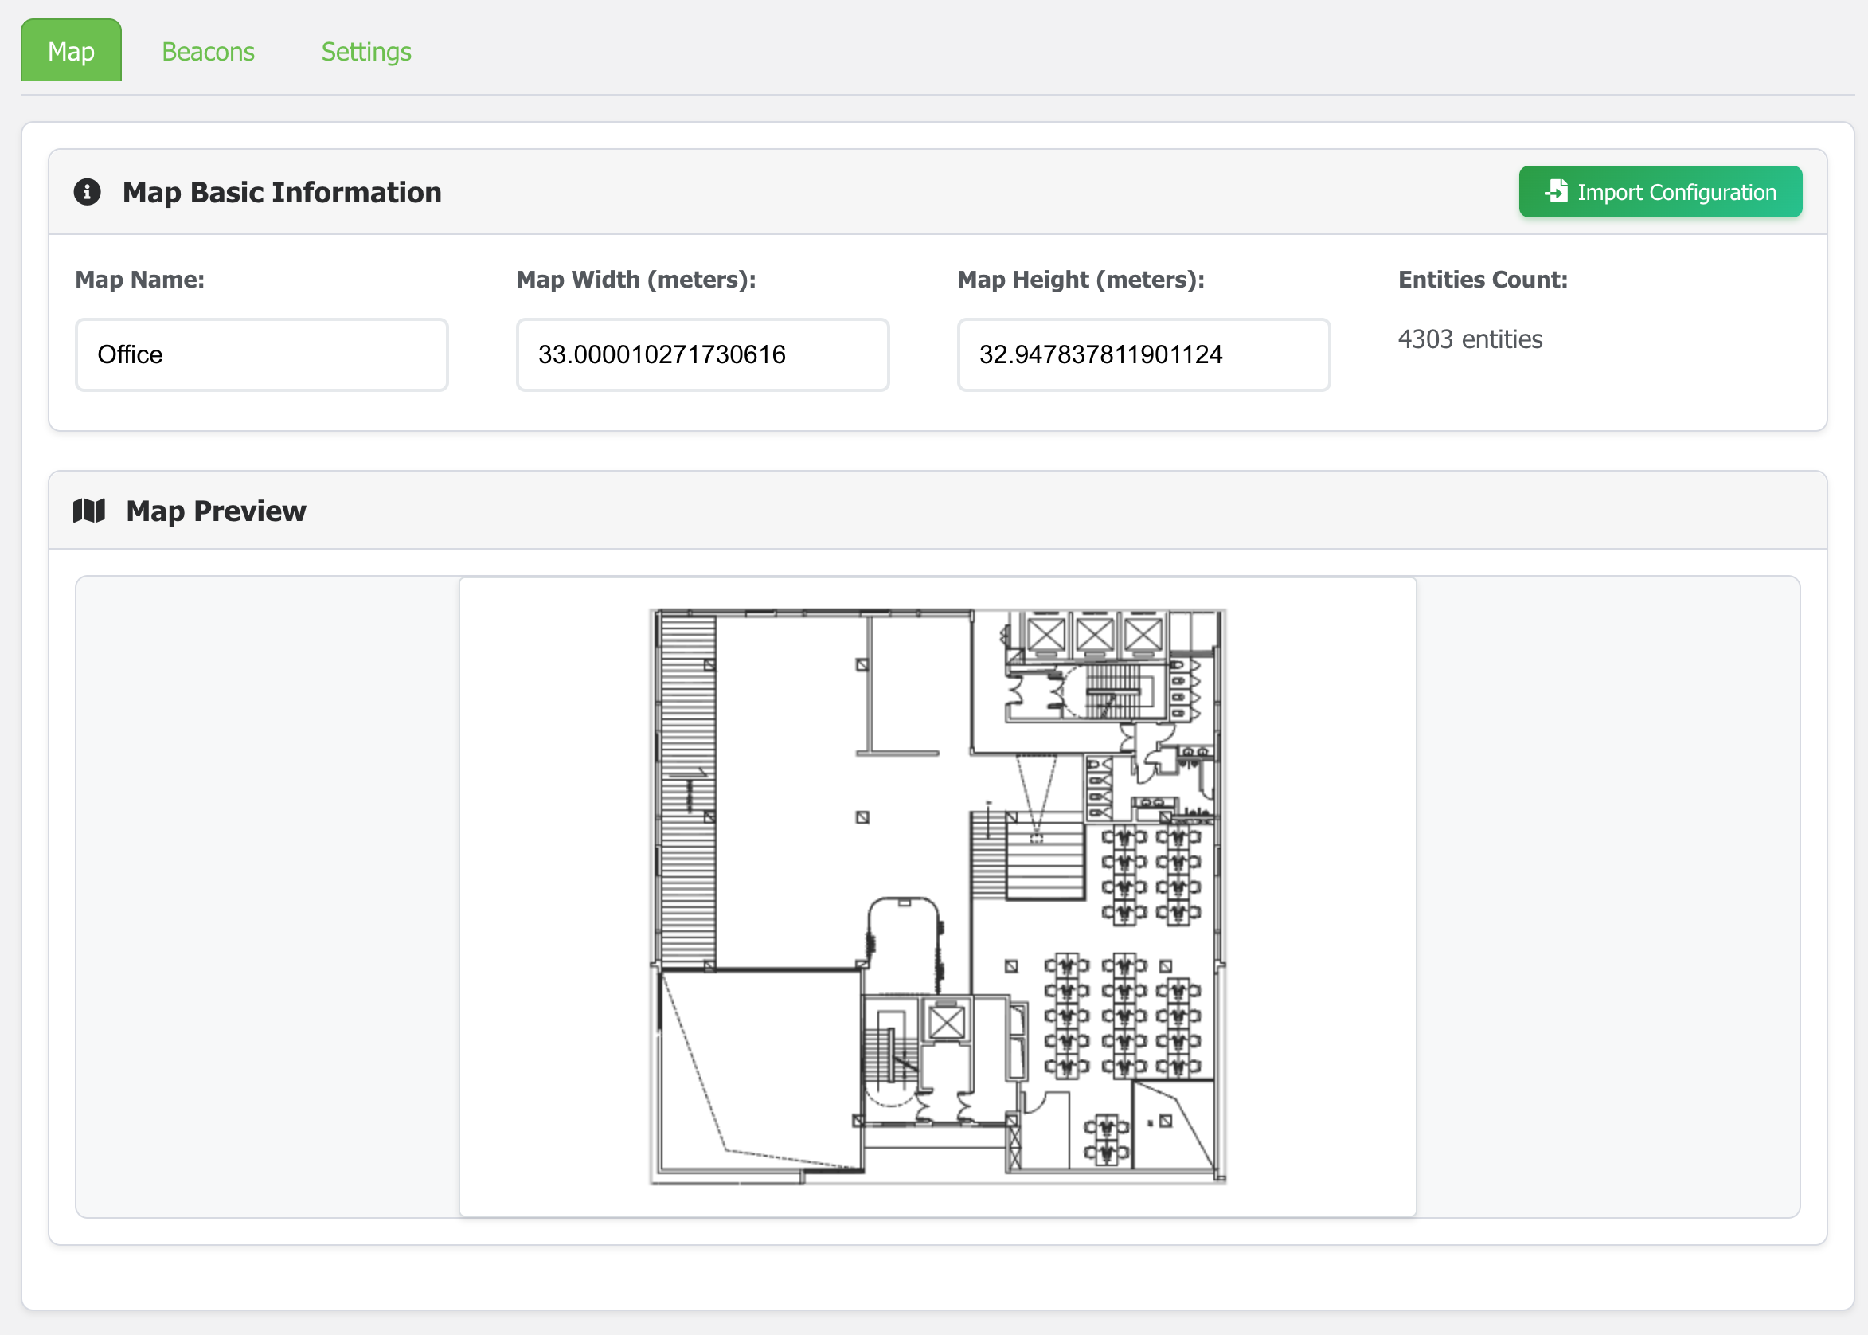The image size is (1868, 1335).
Task: Click the Map Basic Information heading text
Action: coord(282,192)
